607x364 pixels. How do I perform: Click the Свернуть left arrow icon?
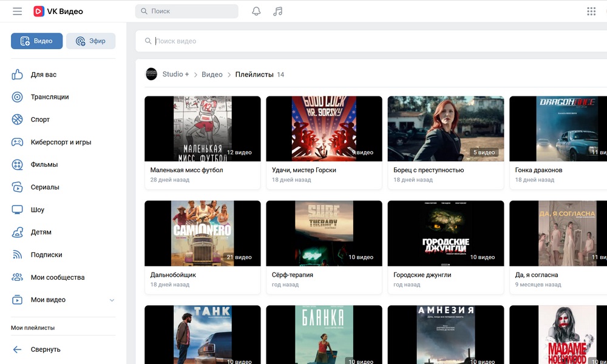[17, 349]
